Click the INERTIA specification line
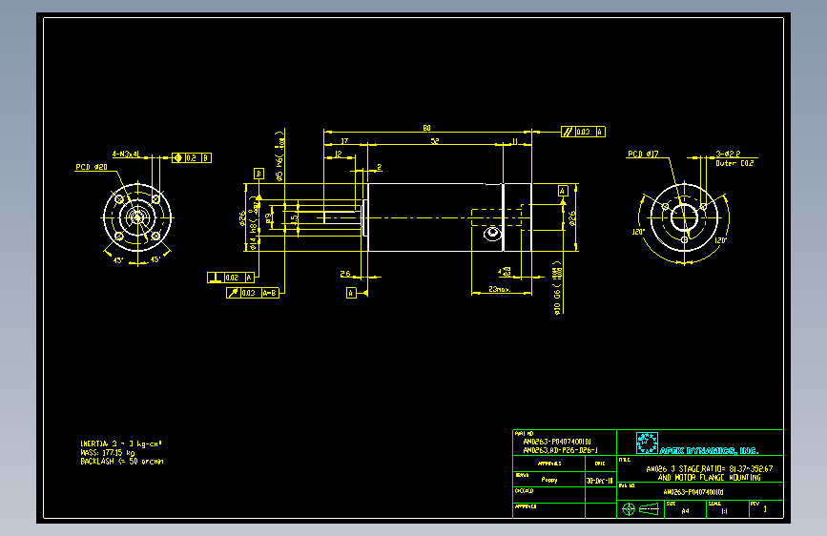 [121, 443]
